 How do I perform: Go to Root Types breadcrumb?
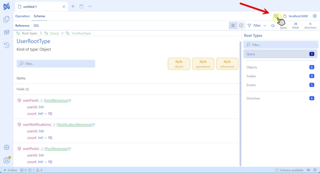(x=30, y=33)
